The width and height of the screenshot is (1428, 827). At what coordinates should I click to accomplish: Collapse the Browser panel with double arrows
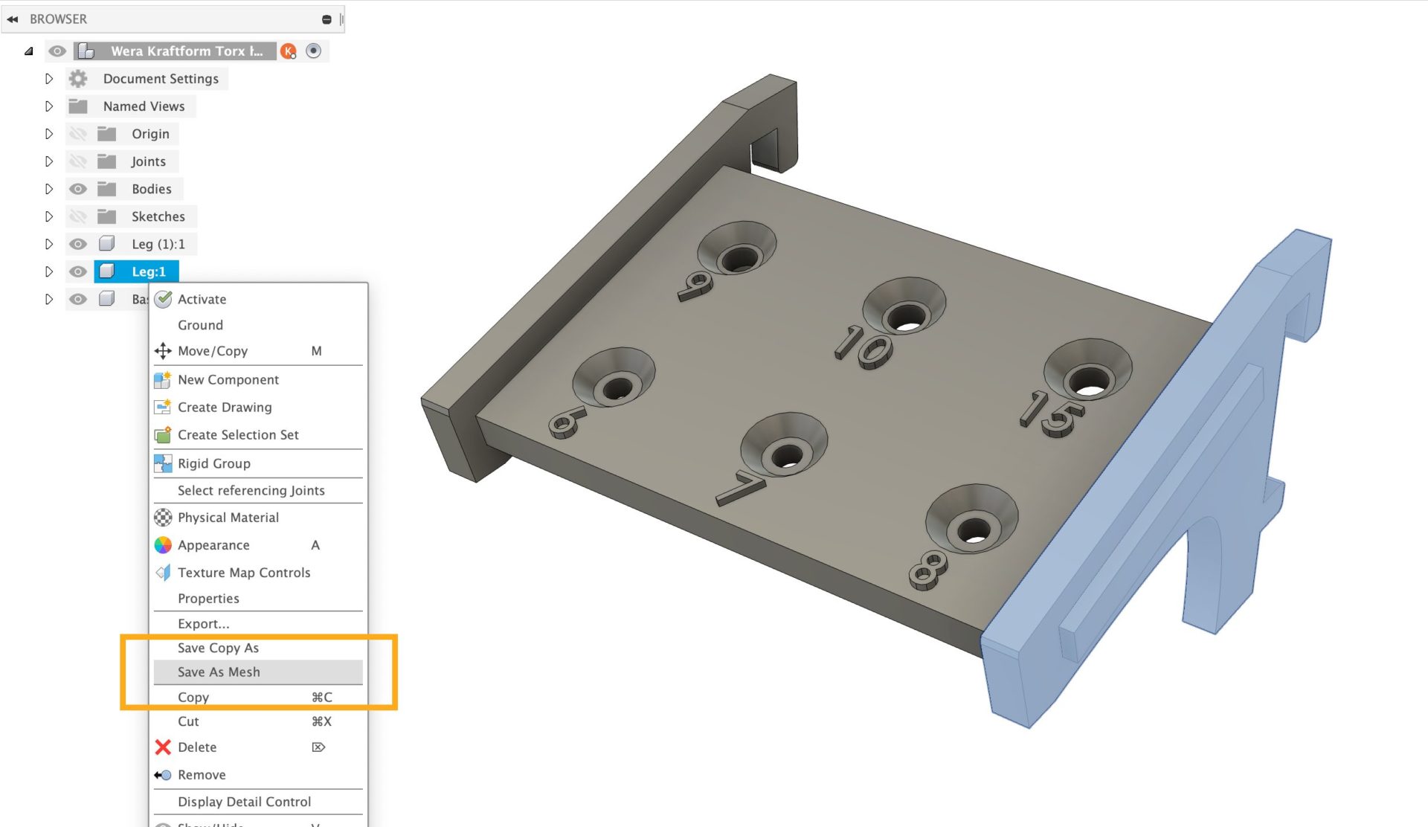[13, 19]
